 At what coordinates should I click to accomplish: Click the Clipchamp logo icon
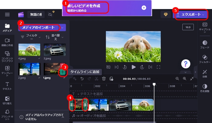pyautogui.click(x=21, y=15)
